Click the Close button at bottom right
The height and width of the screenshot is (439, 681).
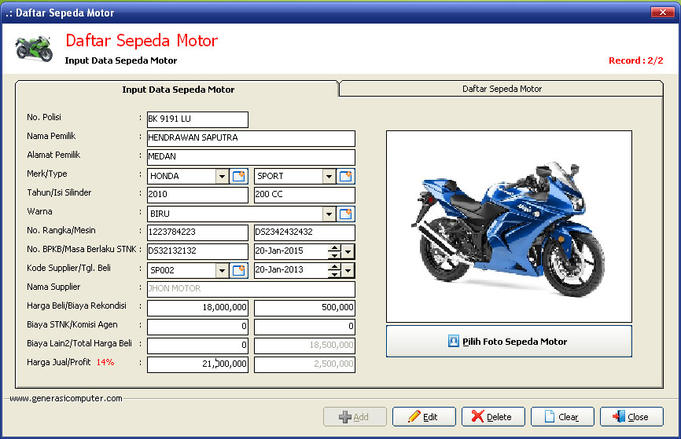click(631, 417)
